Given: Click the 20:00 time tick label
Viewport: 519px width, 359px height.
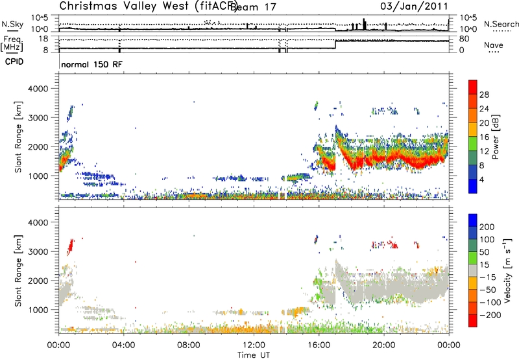Looking at the screenshot, I should tap(383, 345).
